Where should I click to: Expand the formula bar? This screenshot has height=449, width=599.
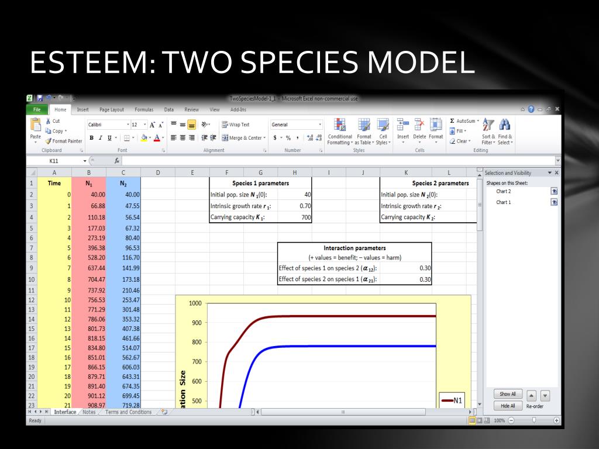tap(557, 161)
